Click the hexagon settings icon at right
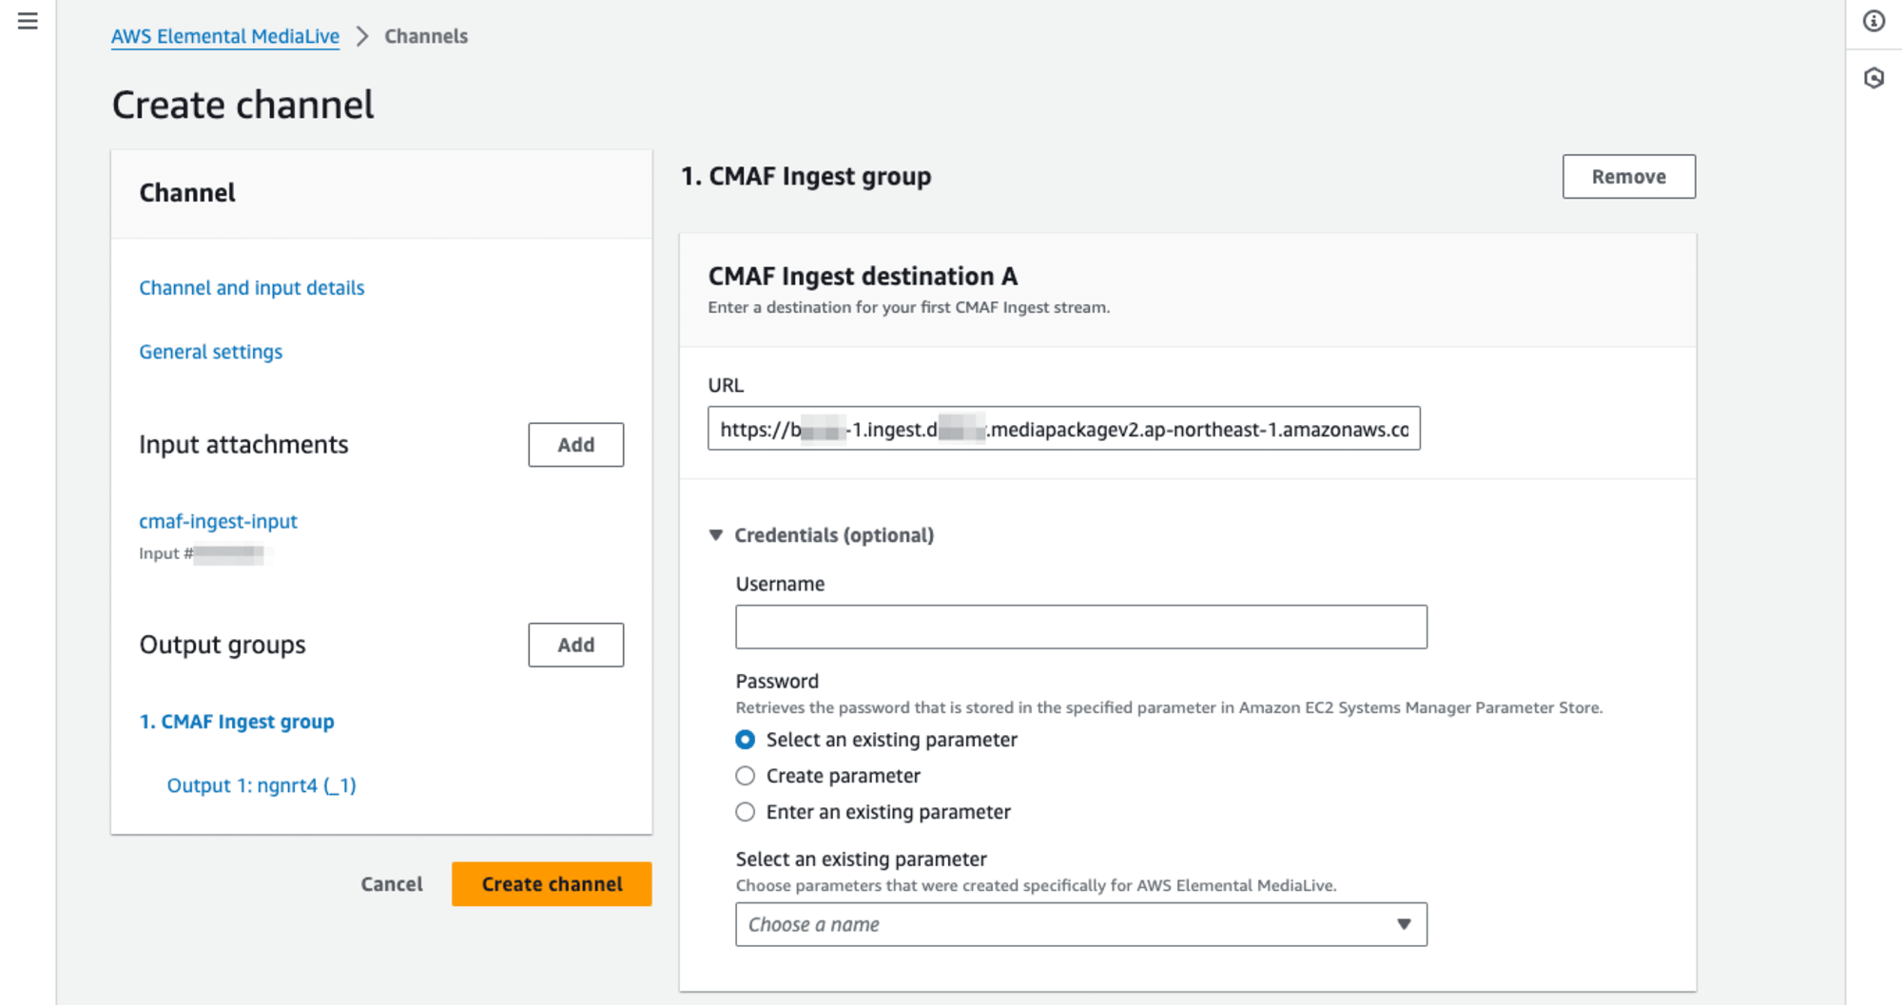Viewport: 1902px width, 1005px height. click(x=1873, y=78)
